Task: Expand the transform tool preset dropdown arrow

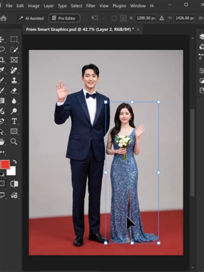Action: [x=103, y=18]
